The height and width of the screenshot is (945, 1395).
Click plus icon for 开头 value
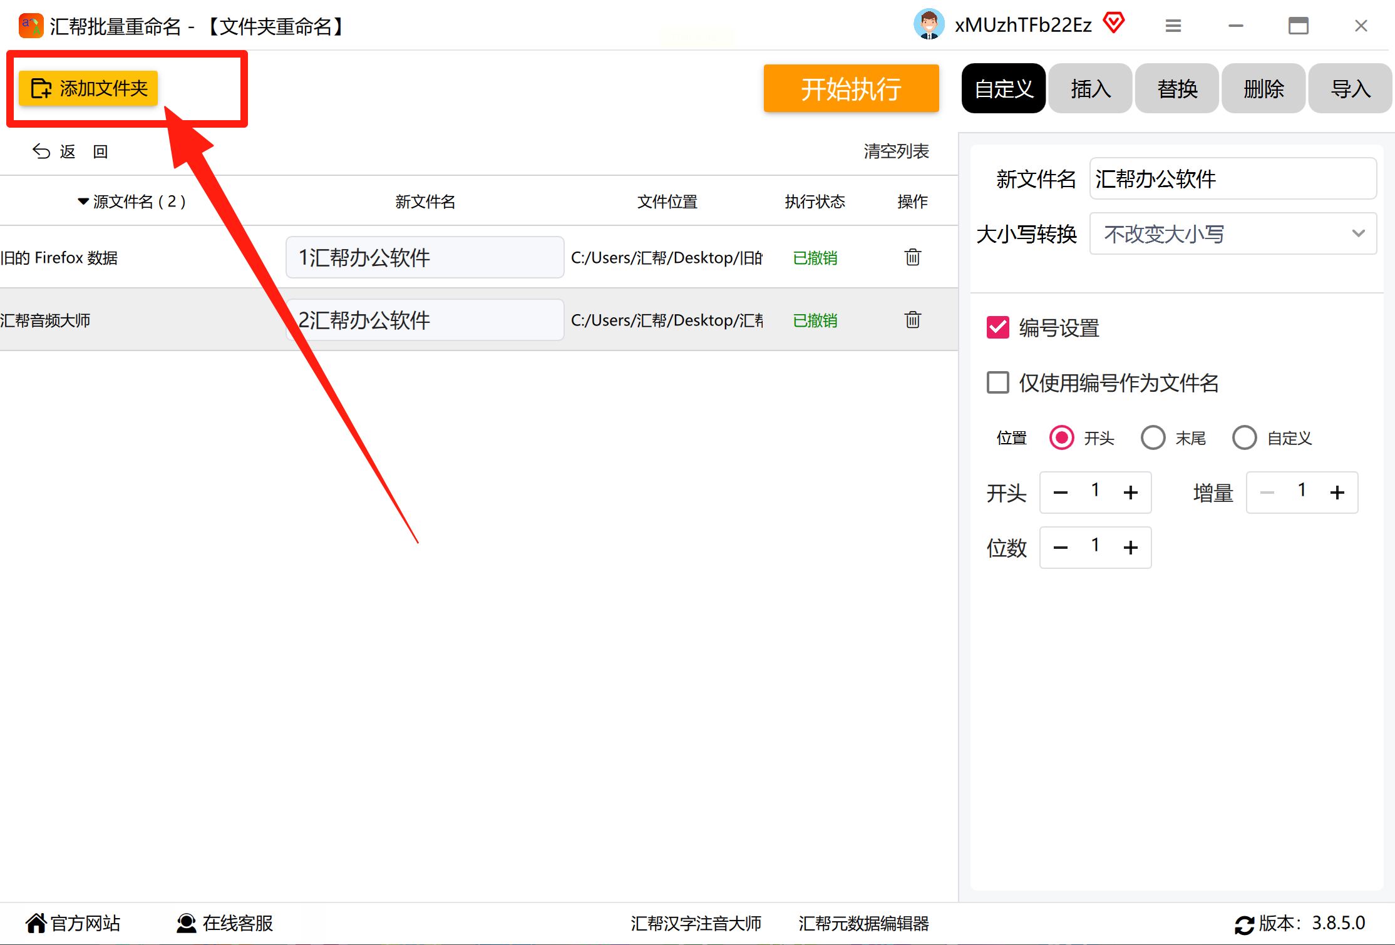point(1130,493)
